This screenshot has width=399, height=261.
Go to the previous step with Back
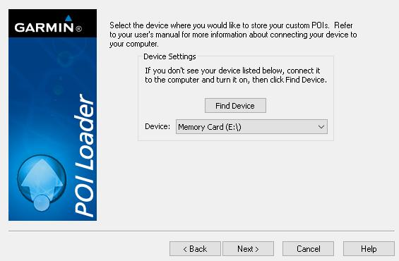[195, 248]
